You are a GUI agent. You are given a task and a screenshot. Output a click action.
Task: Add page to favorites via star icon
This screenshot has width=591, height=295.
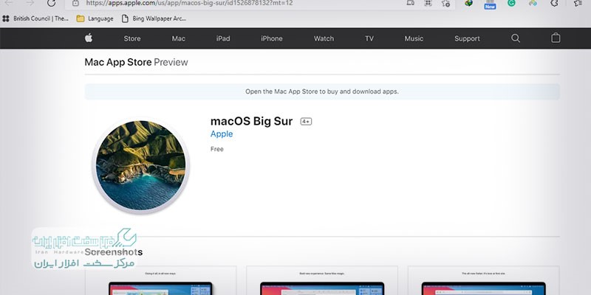click(x=445, y=3)
